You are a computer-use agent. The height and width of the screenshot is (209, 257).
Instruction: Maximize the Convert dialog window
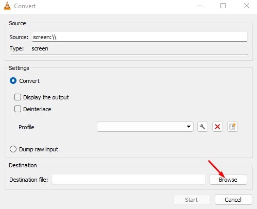(223, 6)
